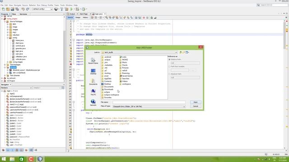The image size is (289, 162).
Task: Open the default config dropdown
Action: 42,9
